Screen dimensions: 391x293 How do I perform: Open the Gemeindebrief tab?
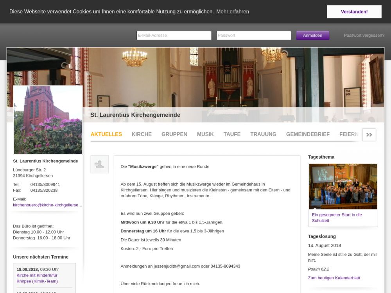click(308, 134)
